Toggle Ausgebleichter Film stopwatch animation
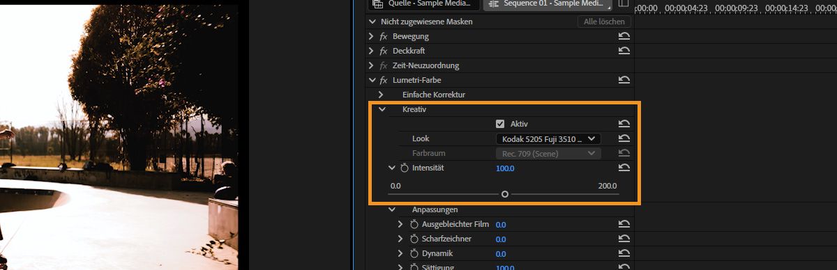Image resolution: width=837 pixels, height=270 pixels. [414, 224]
